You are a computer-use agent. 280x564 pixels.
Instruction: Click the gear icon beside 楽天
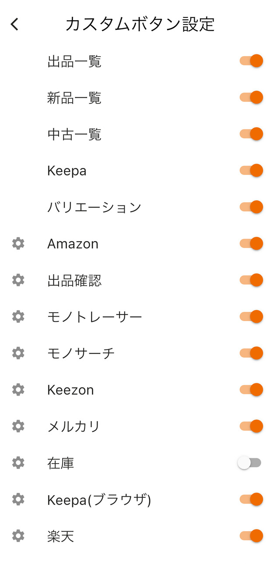[x=18, y=535]
